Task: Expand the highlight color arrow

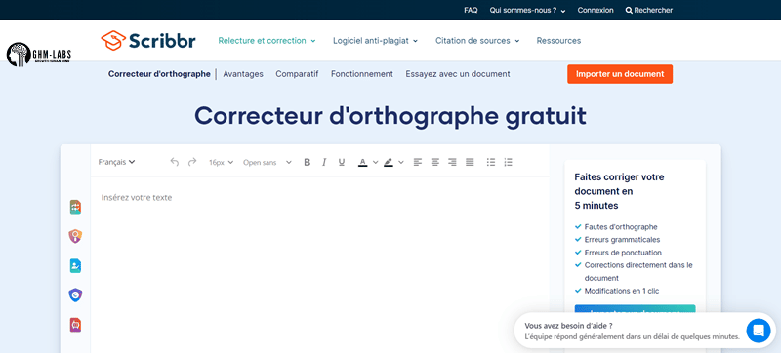Action: tap(401, 162)
